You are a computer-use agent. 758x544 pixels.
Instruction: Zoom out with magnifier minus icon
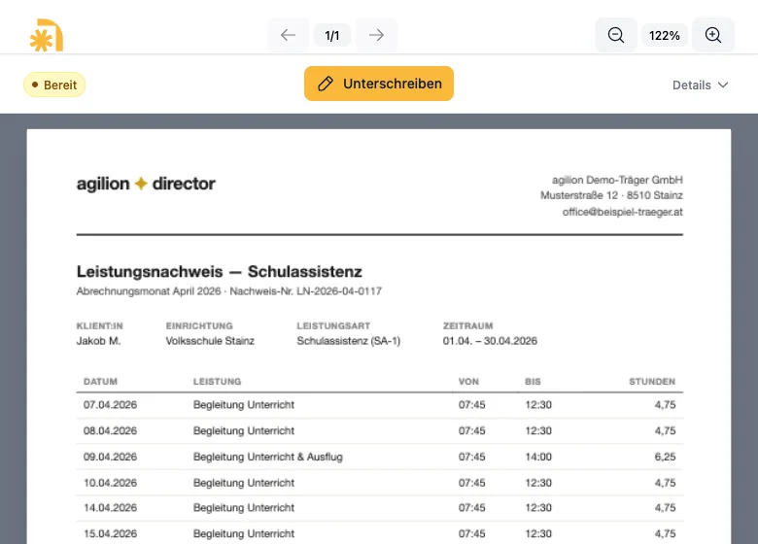tap(616, 35)
